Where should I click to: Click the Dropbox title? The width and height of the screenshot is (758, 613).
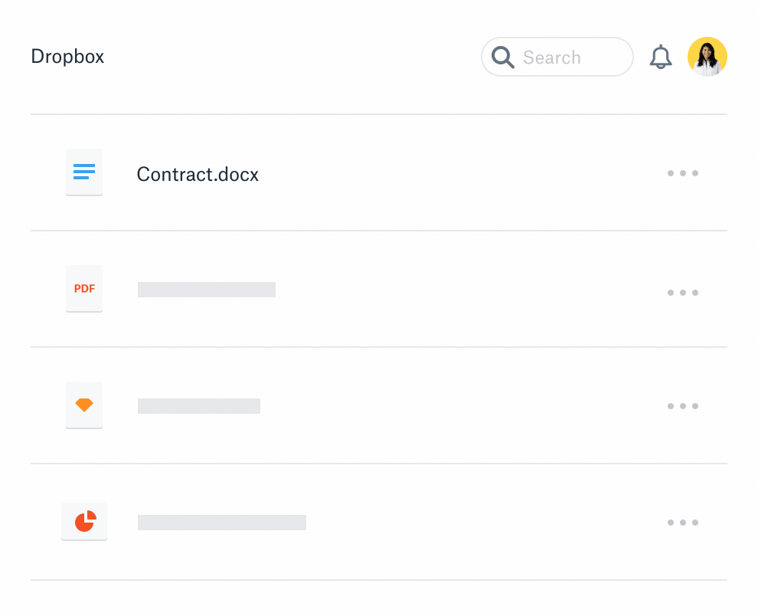point(67,57)
